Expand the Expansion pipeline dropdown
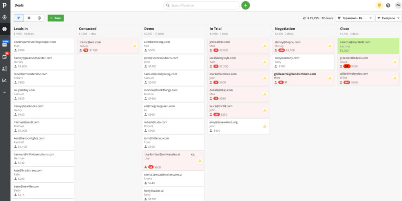Image resolution: width=402 pixels, height=201 pixels. [x=355, y=18]
